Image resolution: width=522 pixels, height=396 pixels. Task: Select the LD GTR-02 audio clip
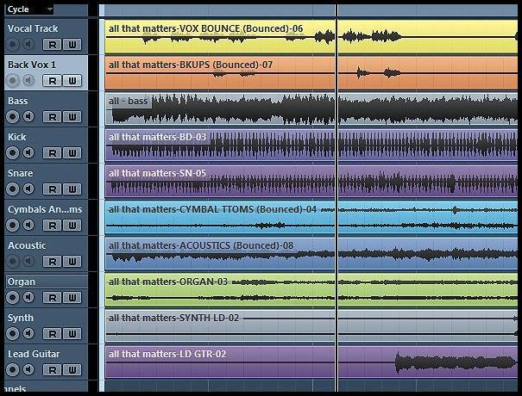[x=311, y=362]
